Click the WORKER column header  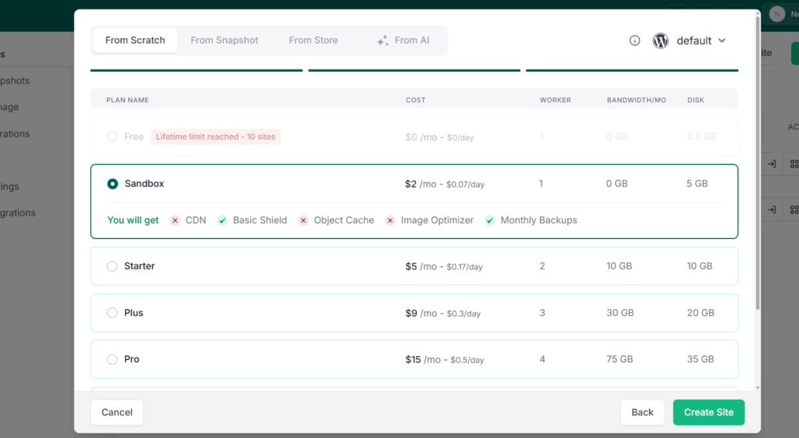tap(556, 100)
